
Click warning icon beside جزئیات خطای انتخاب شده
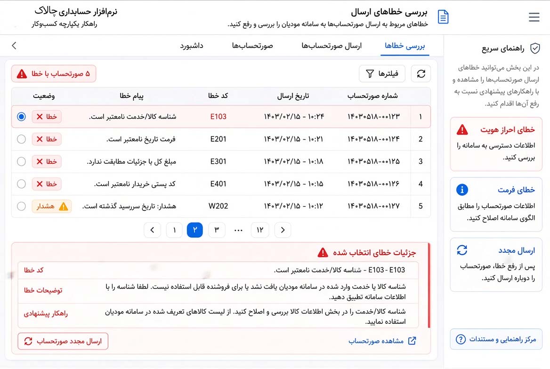(x=323, y=253)
